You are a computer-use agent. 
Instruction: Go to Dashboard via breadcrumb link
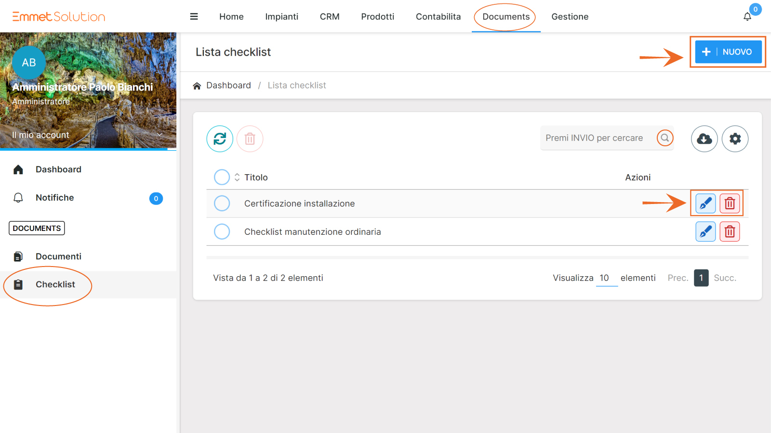coord(228,85)
